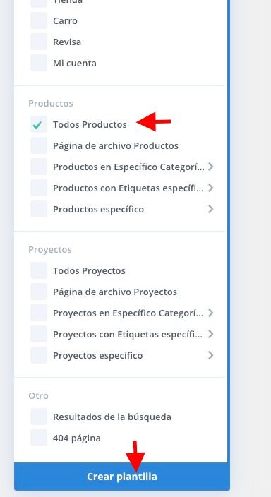
Task: Open Productos con Etiquetas específicas arrow
Action: tap(211, 188)
